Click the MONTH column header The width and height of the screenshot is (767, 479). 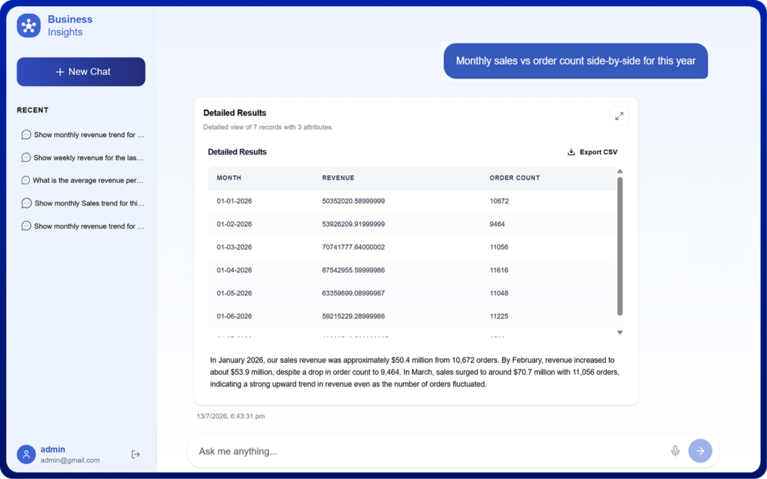click(229, 178)
